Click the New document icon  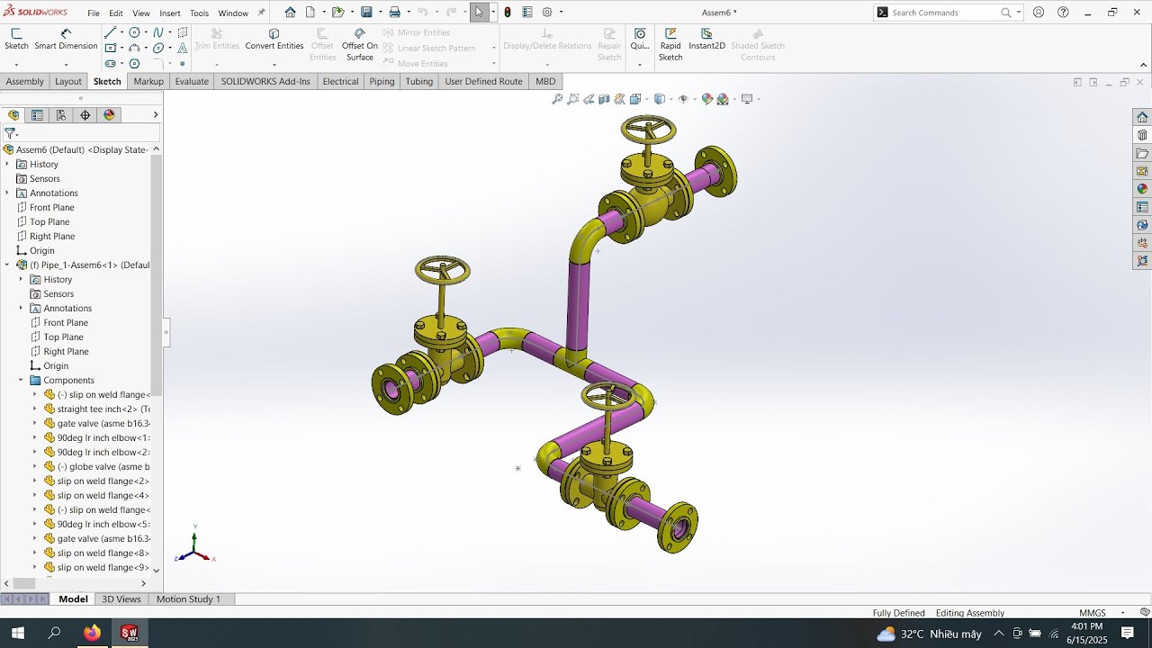(310, 12)
